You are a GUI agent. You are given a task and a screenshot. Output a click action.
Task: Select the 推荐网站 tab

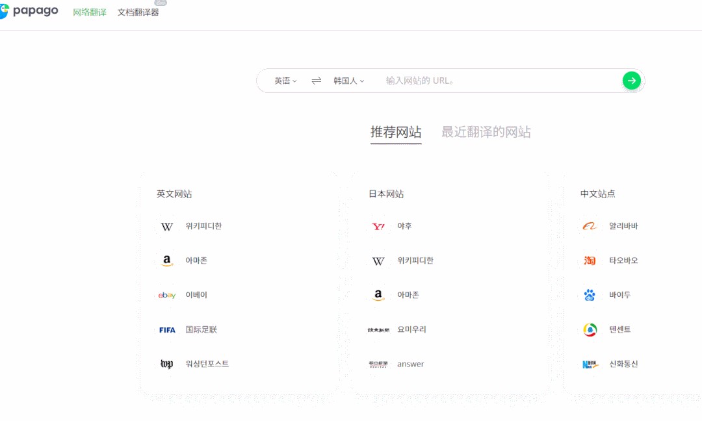(396, 132)
